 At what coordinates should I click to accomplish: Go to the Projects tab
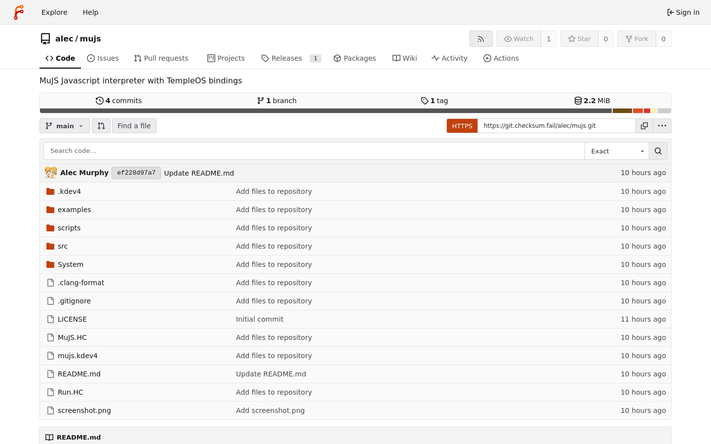(x=226, y=58)
